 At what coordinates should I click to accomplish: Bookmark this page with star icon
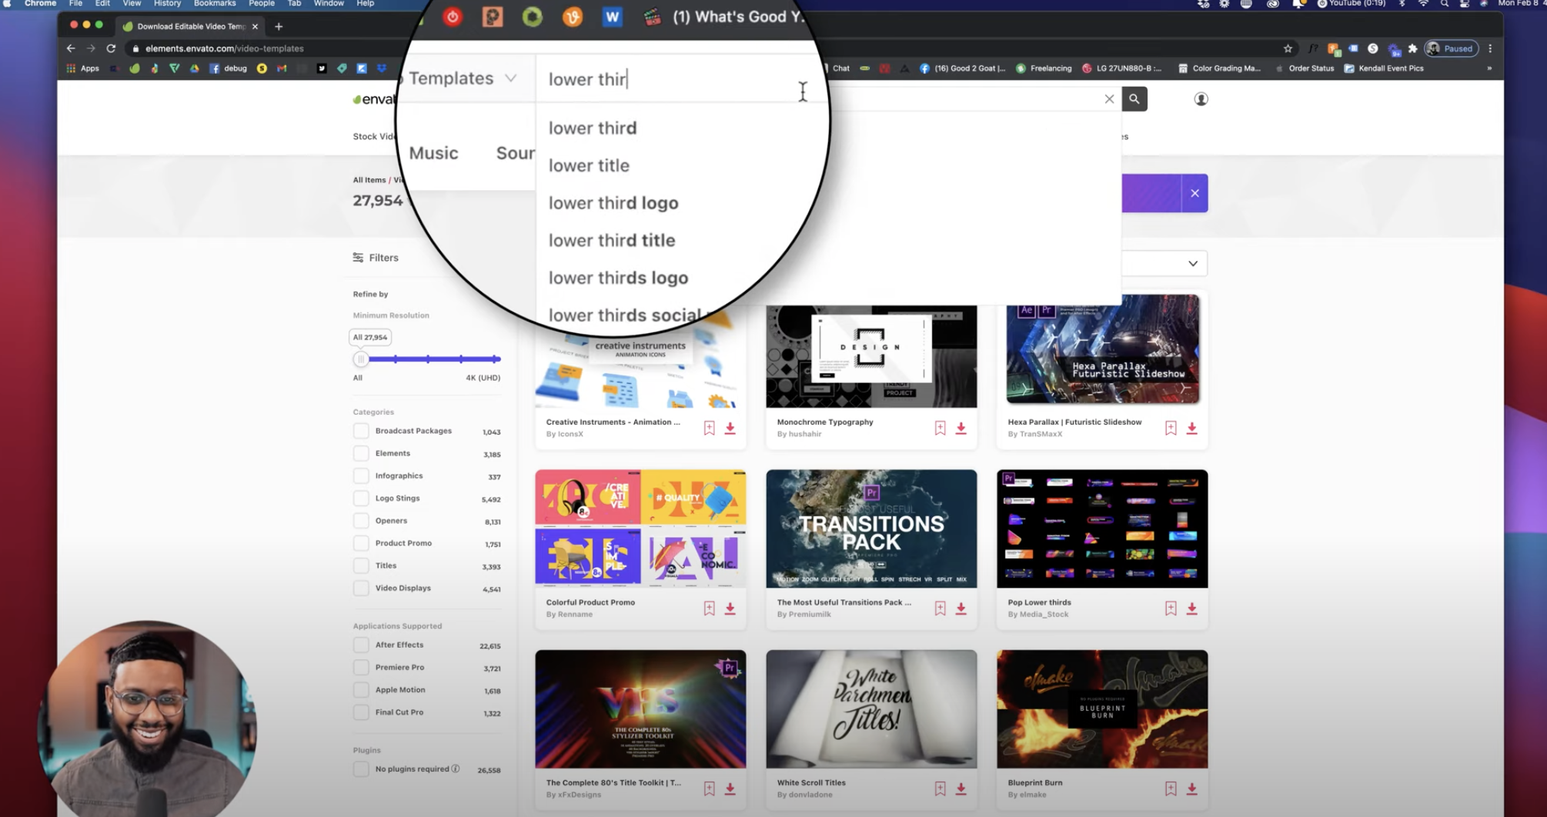(1288, 48)
